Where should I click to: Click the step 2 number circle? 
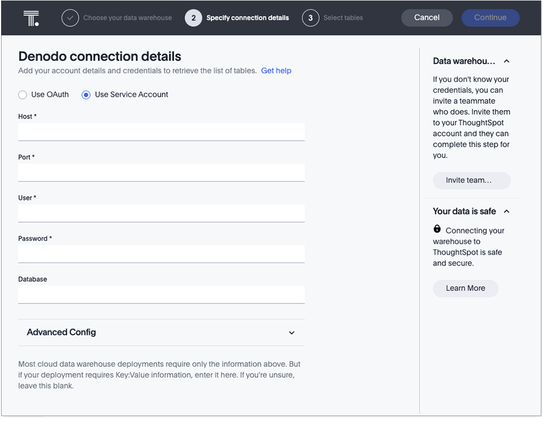(193, 18)
